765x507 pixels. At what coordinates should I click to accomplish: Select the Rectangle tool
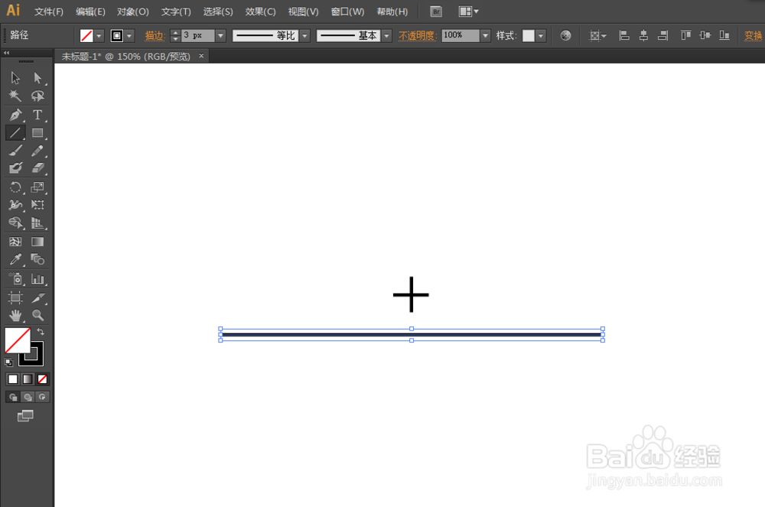tap(36, 132)
